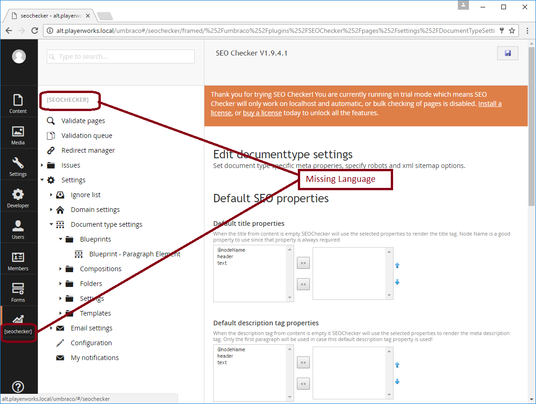Click the Configuration pencil icon
Screen dimensions: 536x404
pyautogui.click(x=60, y=343)
